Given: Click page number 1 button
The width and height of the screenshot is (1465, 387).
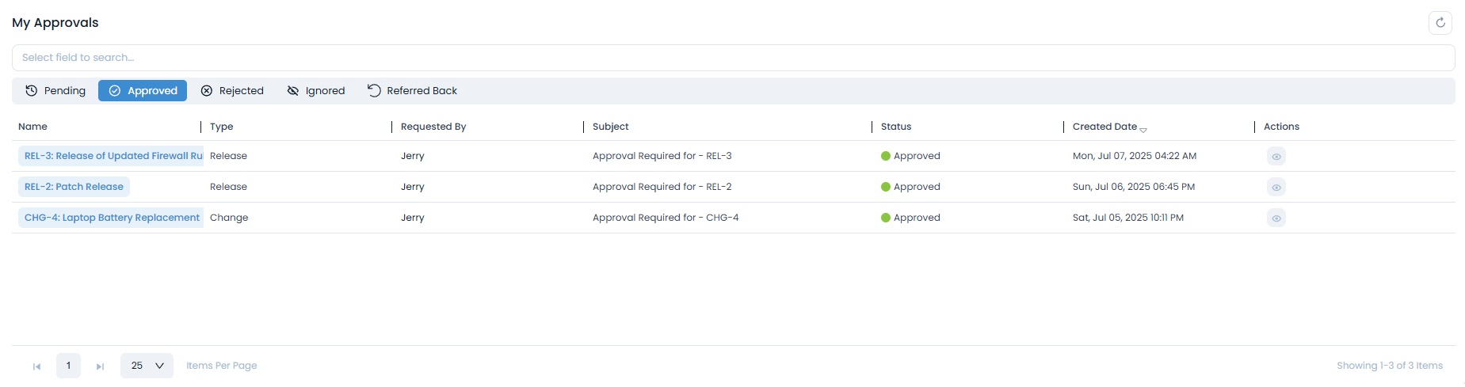Looking at the screenshot, I should pyautogui.click(x=68, y=366).
